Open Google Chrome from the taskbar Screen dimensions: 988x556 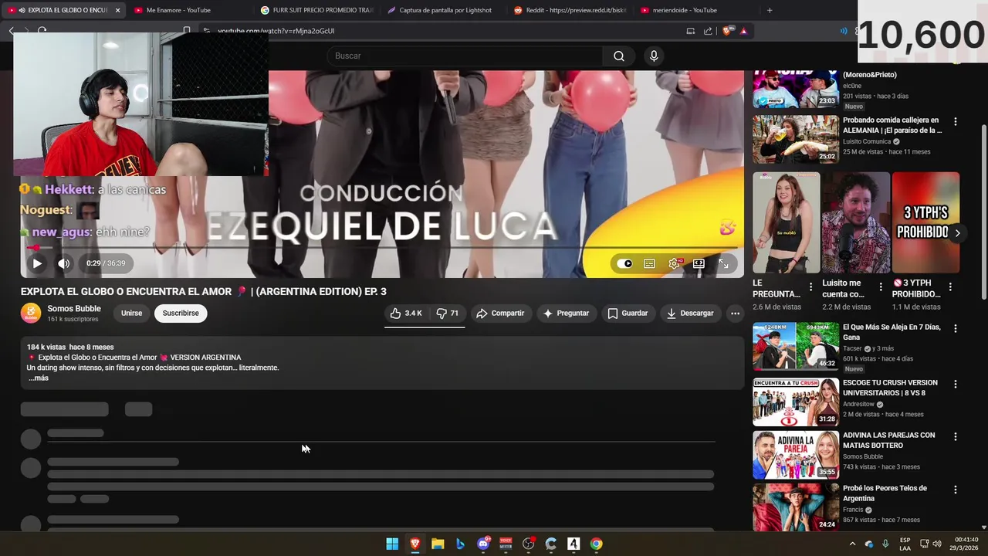(x=596, y=544)
